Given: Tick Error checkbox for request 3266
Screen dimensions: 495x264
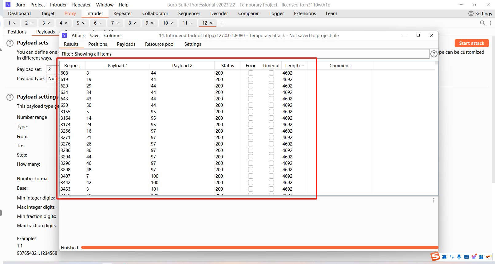Looking at the screenshot, I should coord(251,131).
